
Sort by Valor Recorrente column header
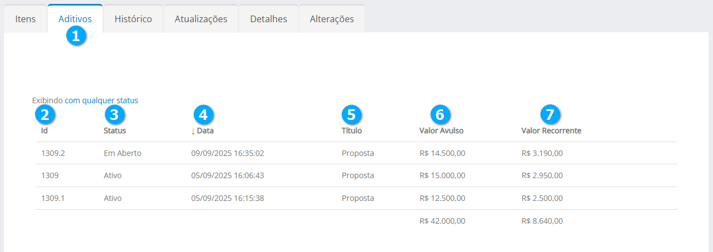pyautogui.click(x=551, y=131)
